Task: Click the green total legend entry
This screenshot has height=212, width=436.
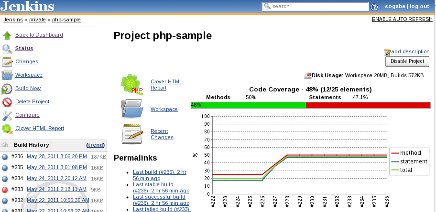Action: (x=402, y=170)
